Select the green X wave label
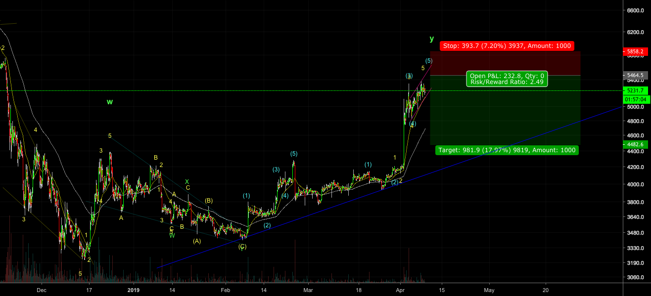Screen dimensions: 651x296 (x=187, y=182)
